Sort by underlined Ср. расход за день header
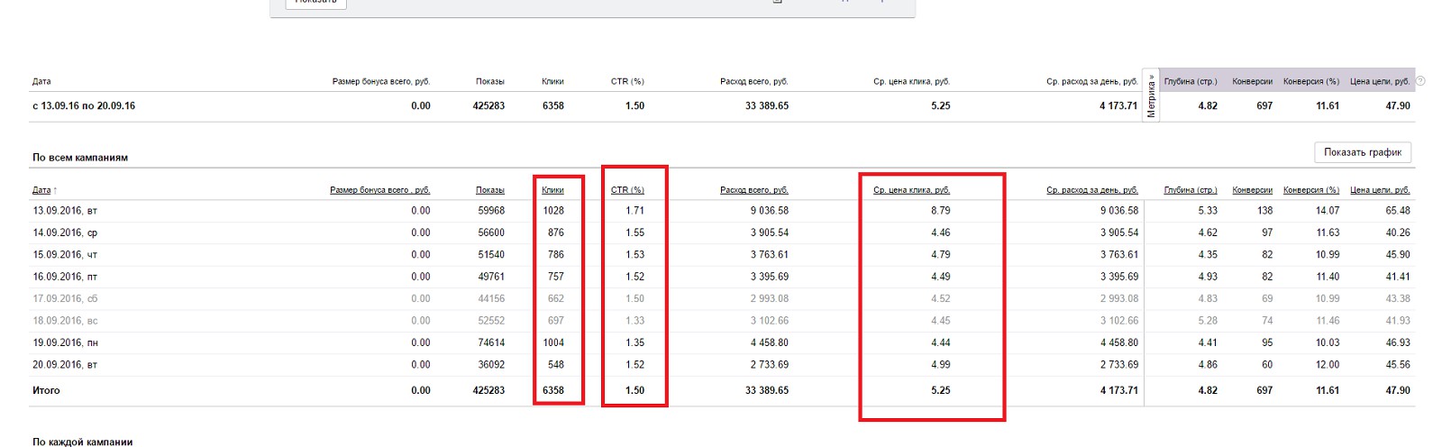 point(1091,190)
